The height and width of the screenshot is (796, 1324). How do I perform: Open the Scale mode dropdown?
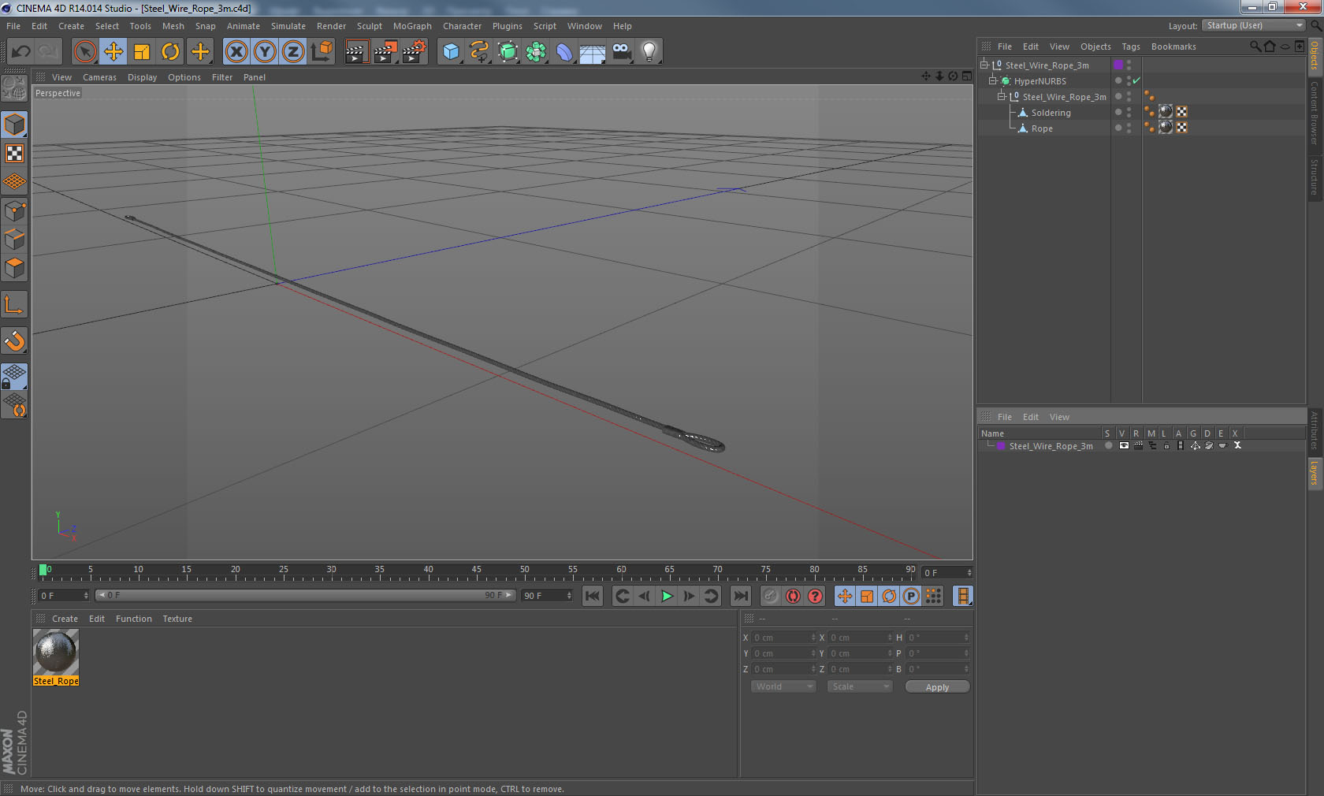coord(860,686)
